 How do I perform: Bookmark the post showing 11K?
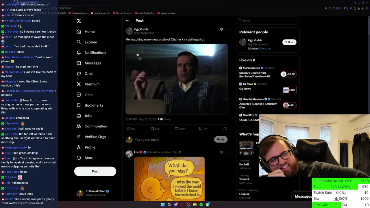coord(201,129)
